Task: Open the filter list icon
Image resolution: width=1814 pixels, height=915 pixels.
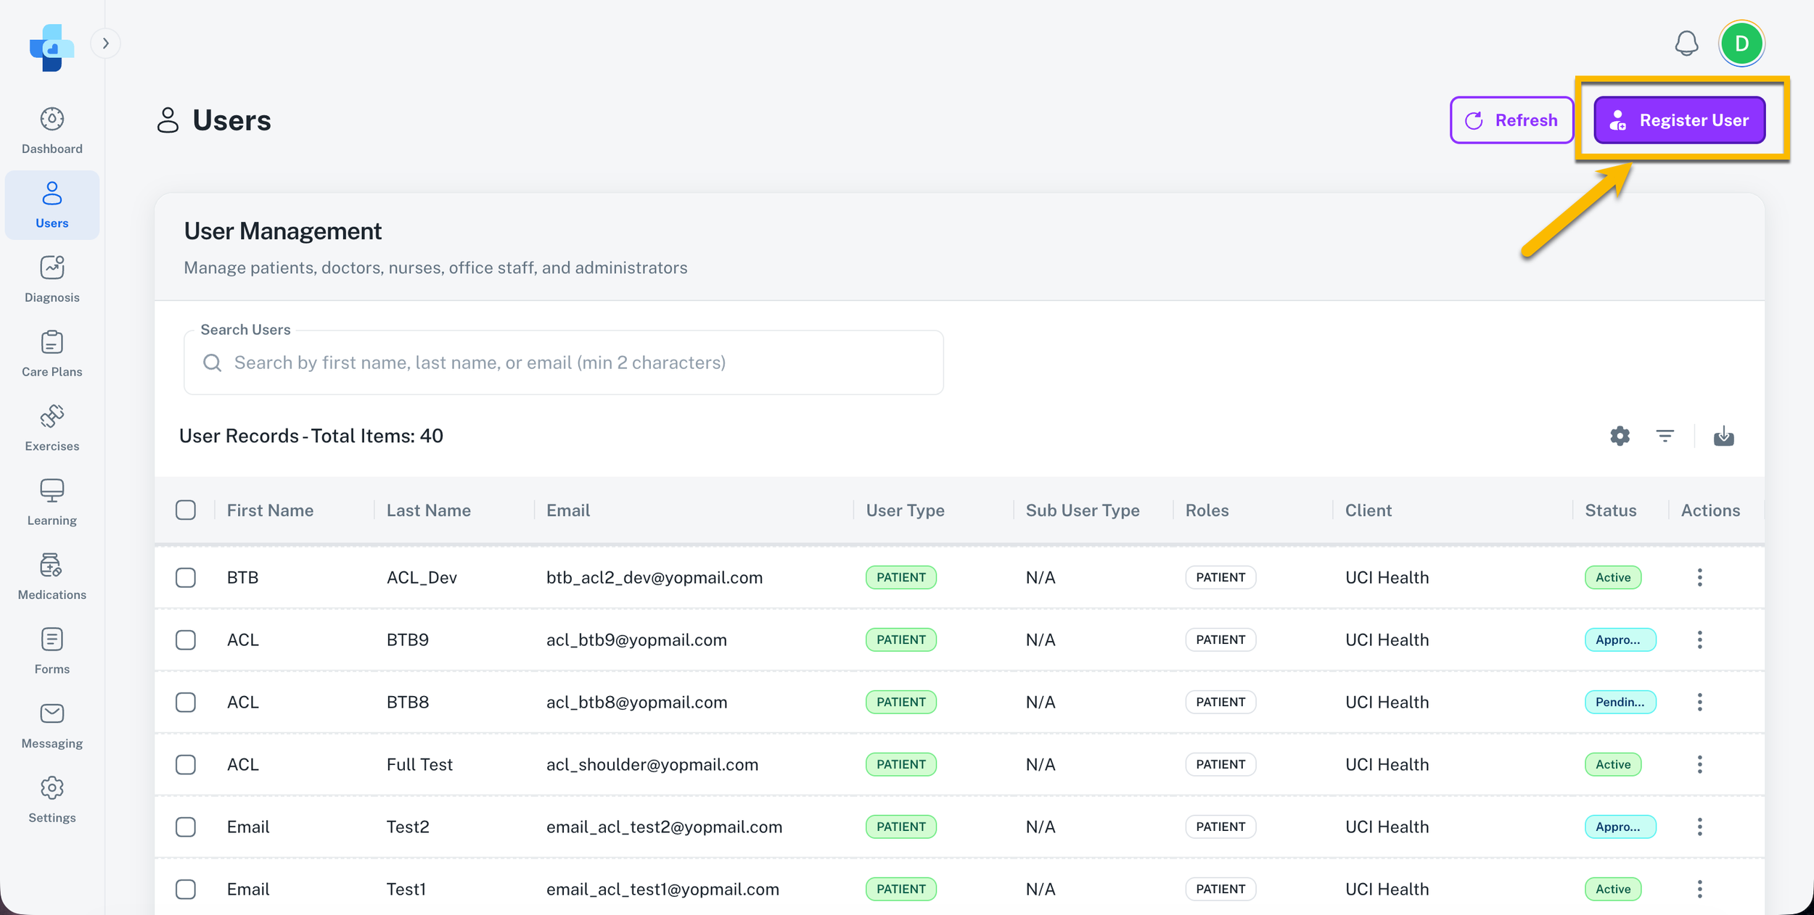Action: pyautogui.click(x=1665, y=436)
